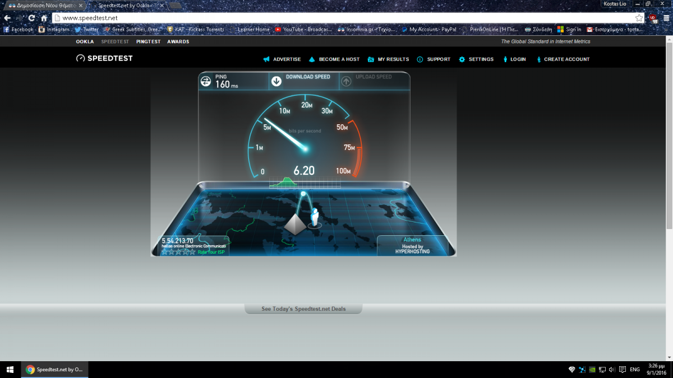Click the greyed upload speed arrow icon

click(x=346, y=82)
